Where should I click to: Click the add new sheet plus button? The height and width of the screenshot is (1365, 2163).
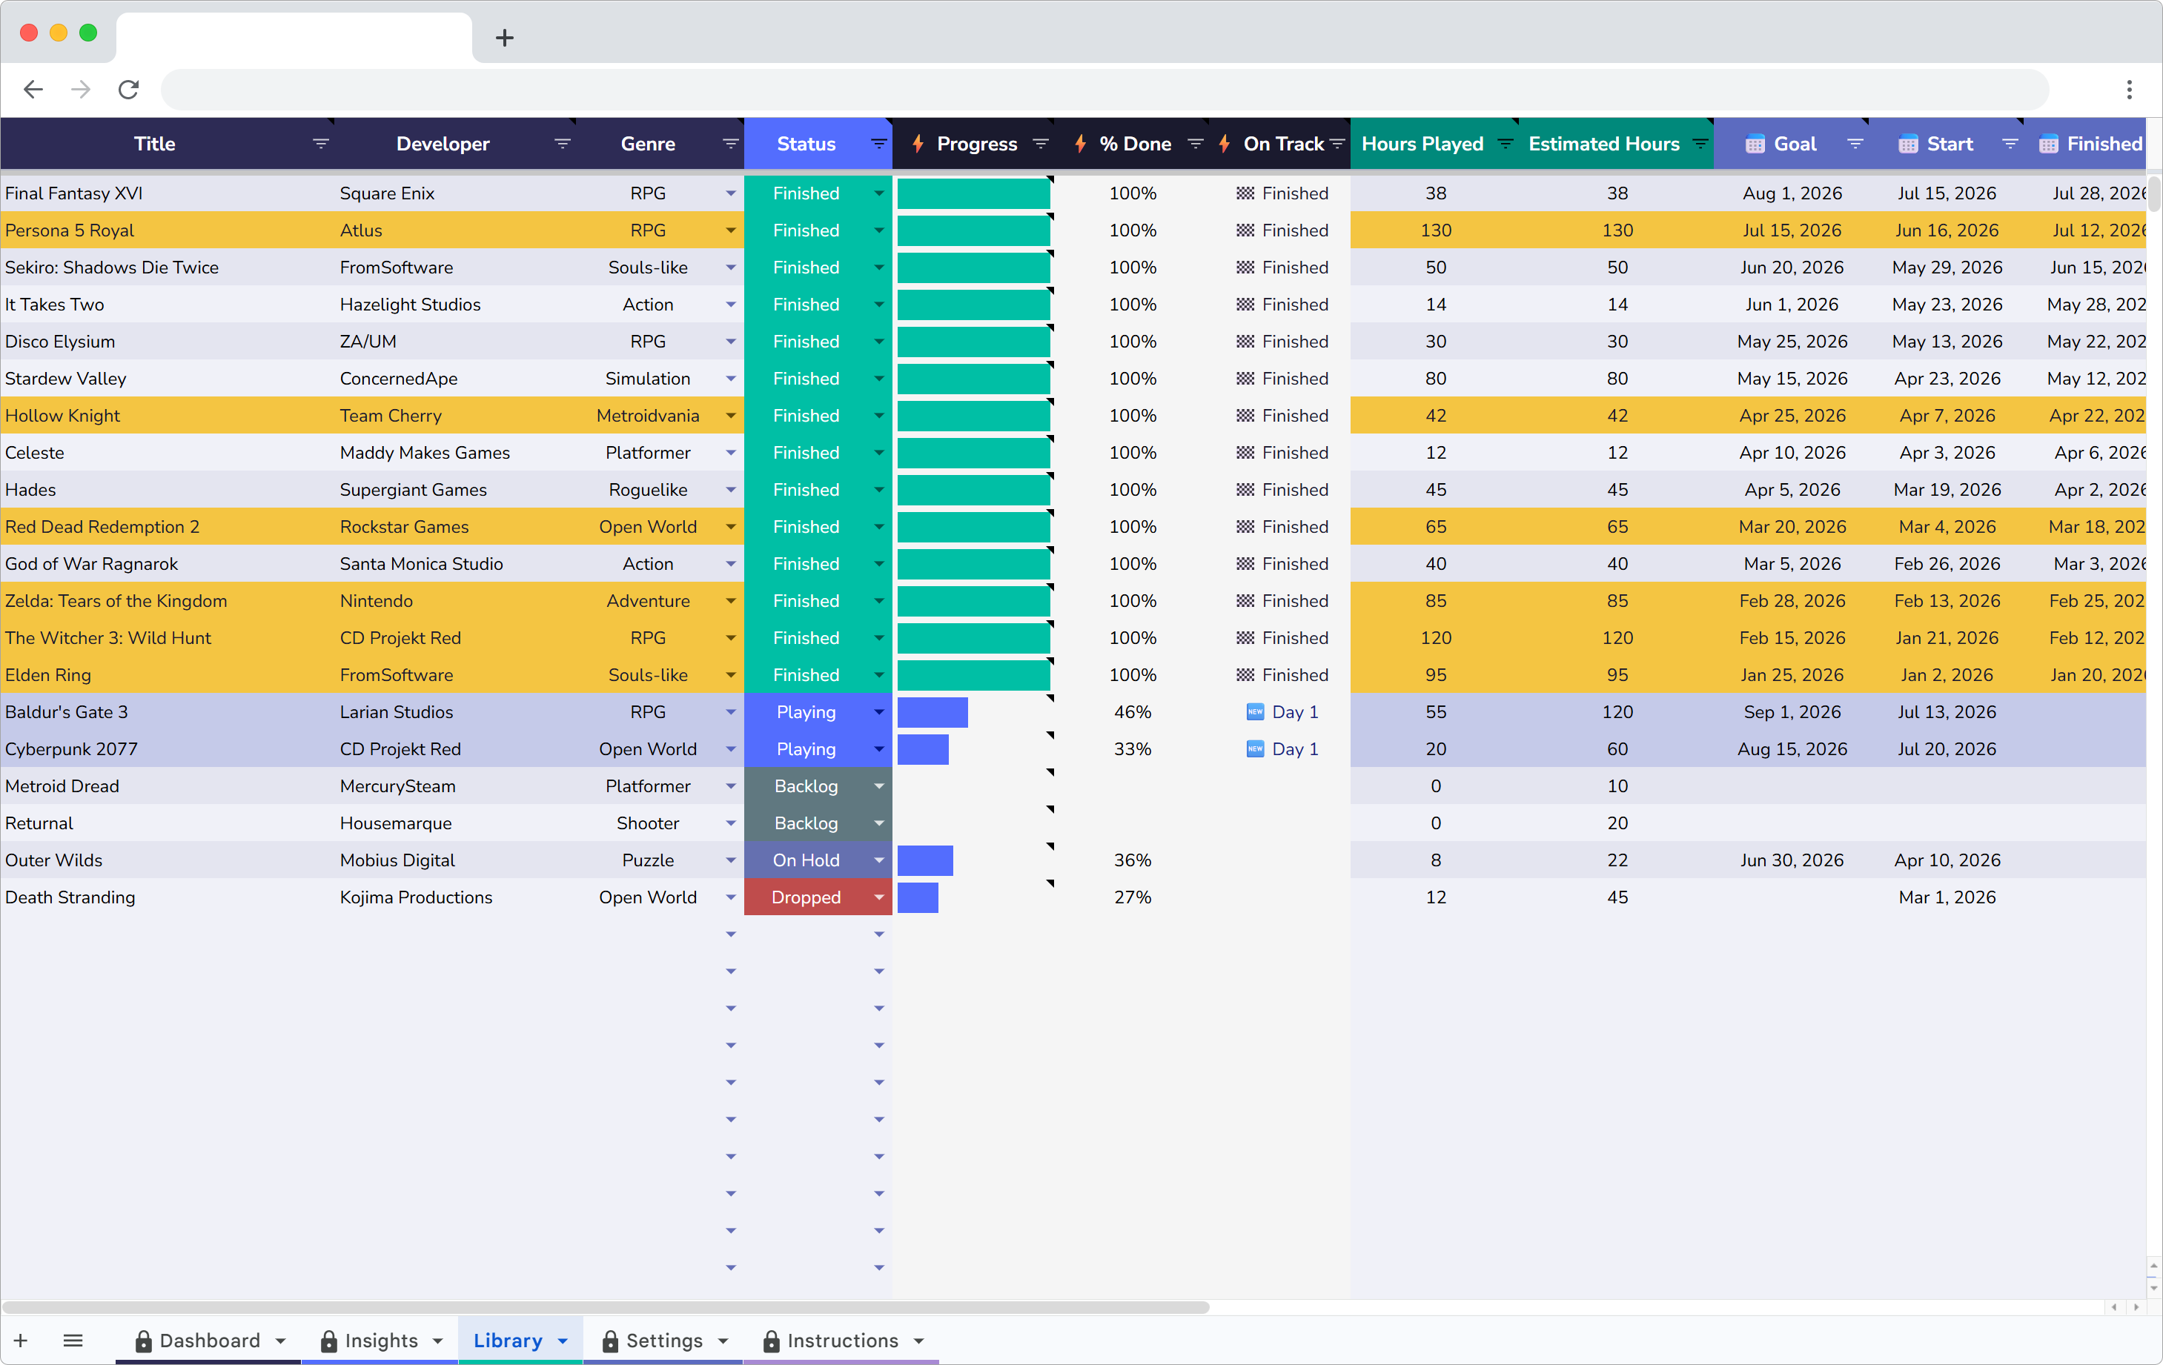(21, 1341)
